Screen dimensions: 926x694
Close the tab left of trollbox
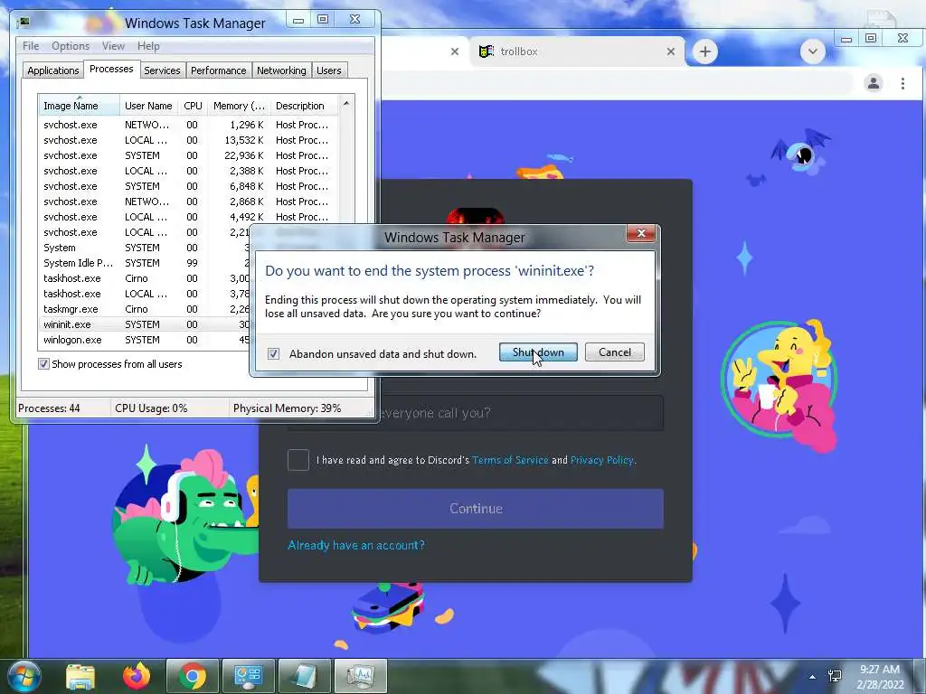click(455, 52)
